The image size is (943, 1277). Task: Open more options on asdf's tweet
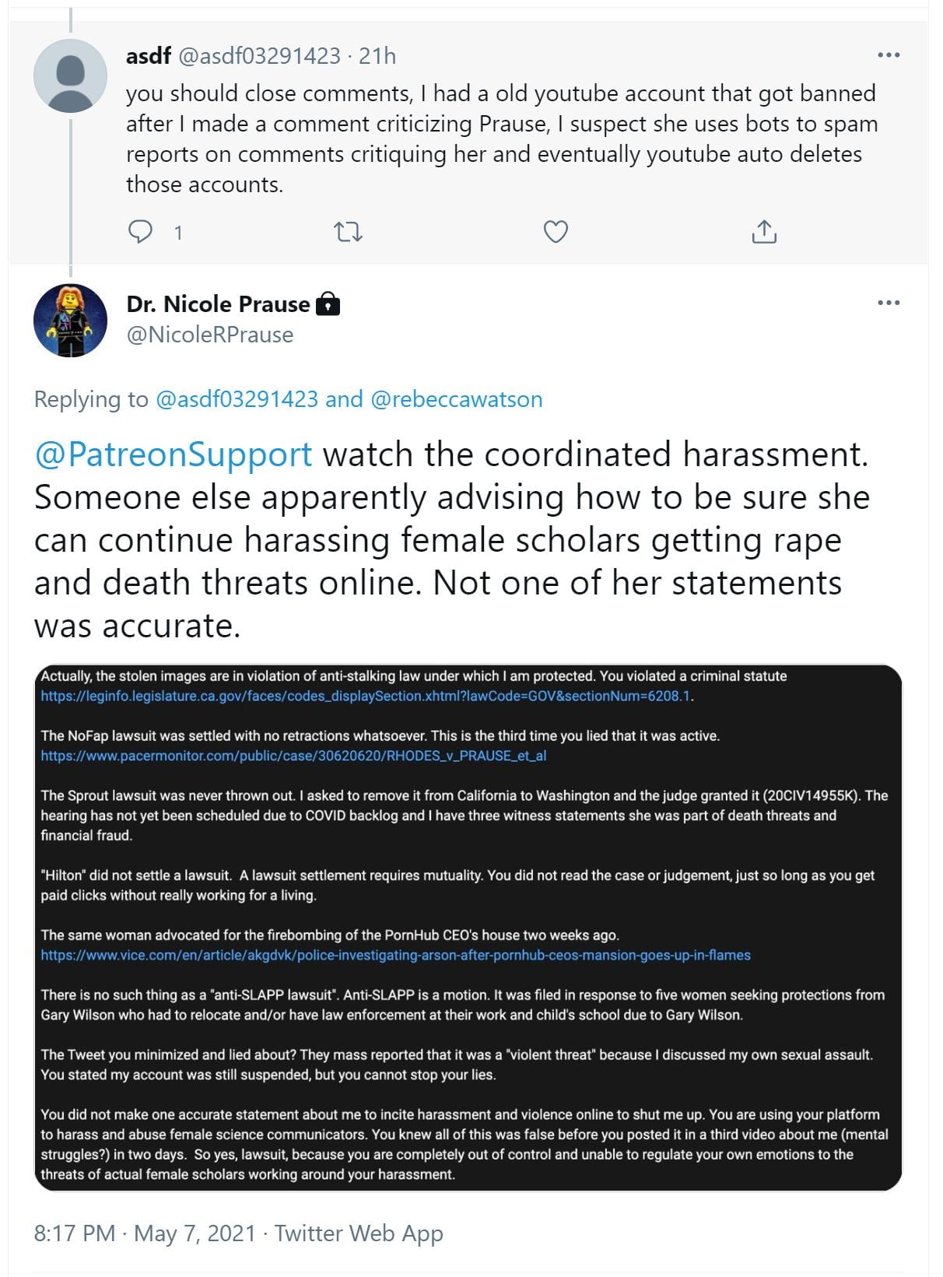(888, 55)
